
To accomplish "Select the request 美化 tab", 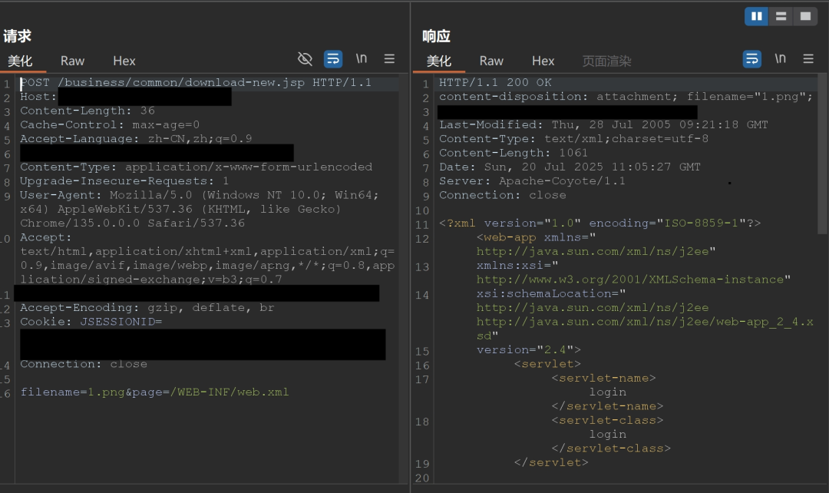I will 20,61.
